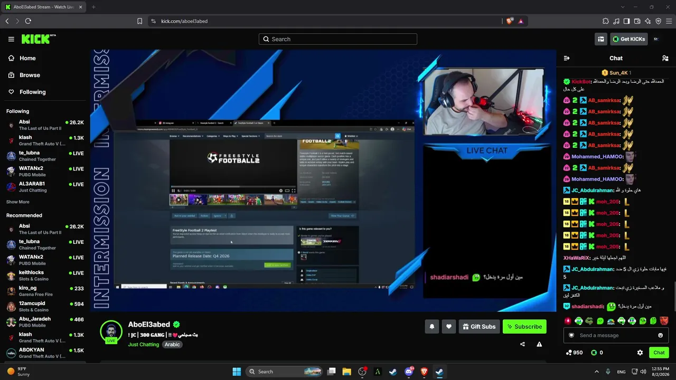Screen dimensions: 676x380
Task: Open ABOKYAN in Recommended
Action: [x=45, y=353]
